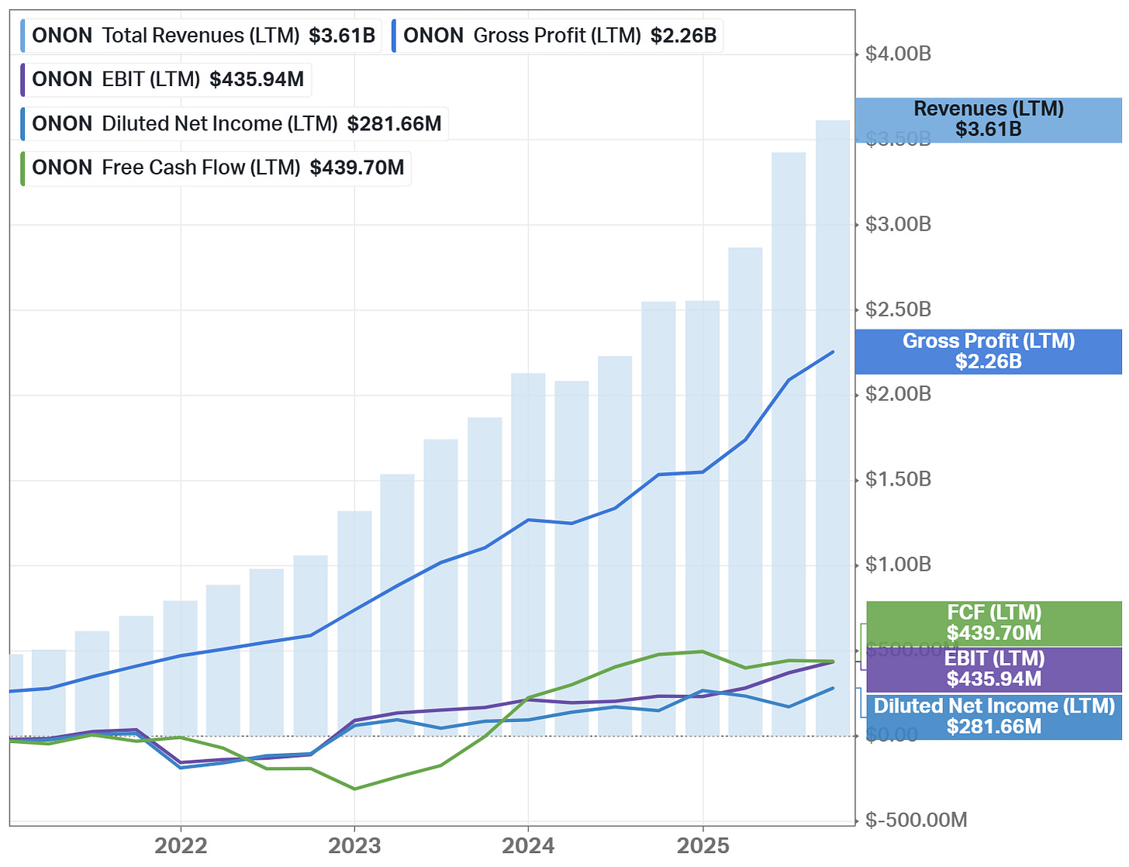Click the ONON Total Revenues (LTM) legend entry

click(x=202, y=36)
